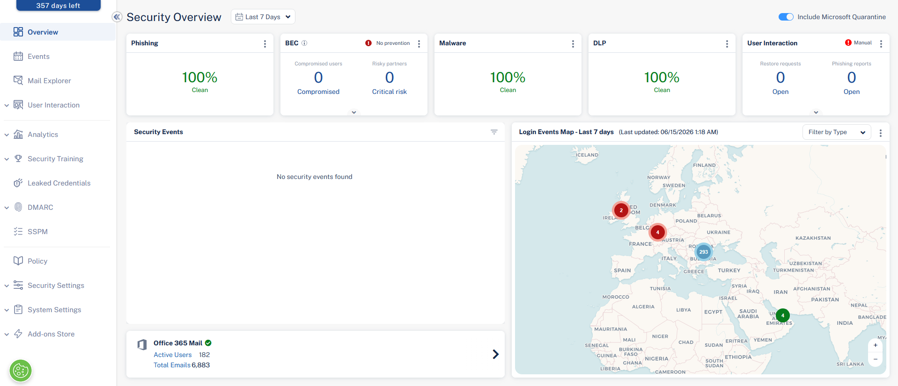Expand the Add-ons Store sidebar group
Screen dimensions: 898x386
[x=7, y=334]
